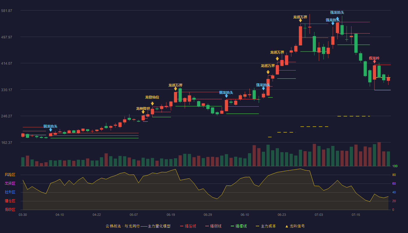Click the yellow triangle icon beside 龙吟信号

point(287,226)
